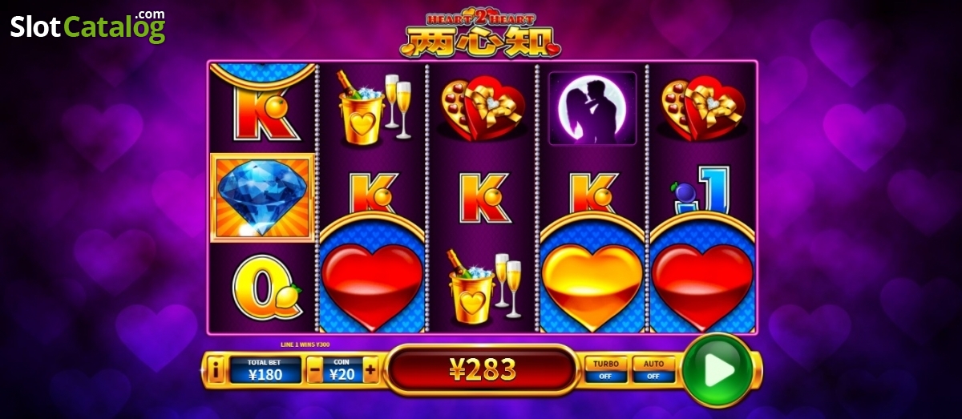Screen dimensions: 962x419
Task: Click the Heart 2 Heart game title logo
Action: (481, 34)
